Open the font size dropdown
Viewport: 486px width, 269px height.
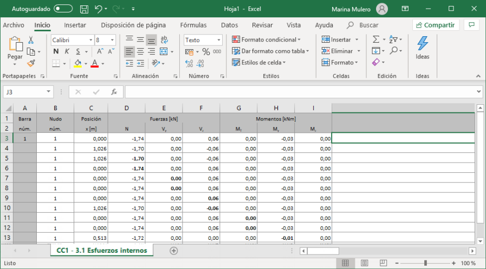pos(112,40)
